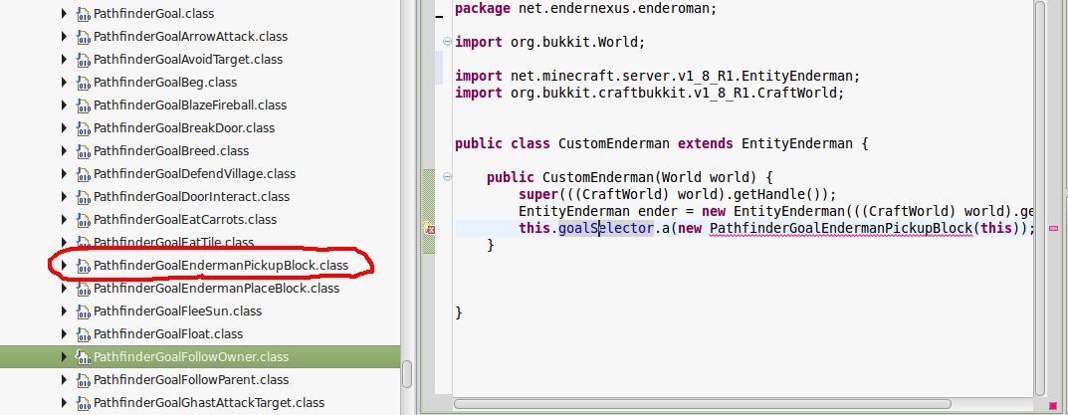
Task: Click class file icon of PathfinderGoal.class
Action: pyautogui.click(x=83, y=14)
